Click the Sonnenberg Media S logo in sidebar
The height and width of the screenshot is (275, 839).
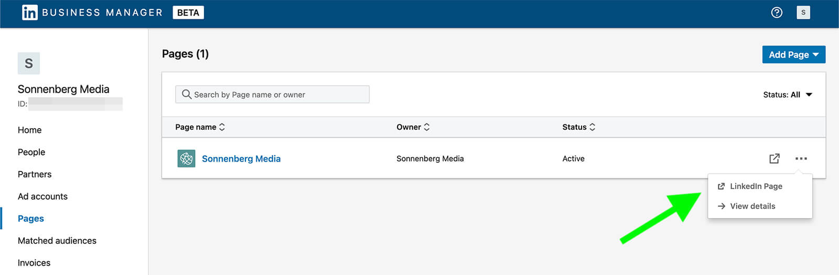[29, 63]
